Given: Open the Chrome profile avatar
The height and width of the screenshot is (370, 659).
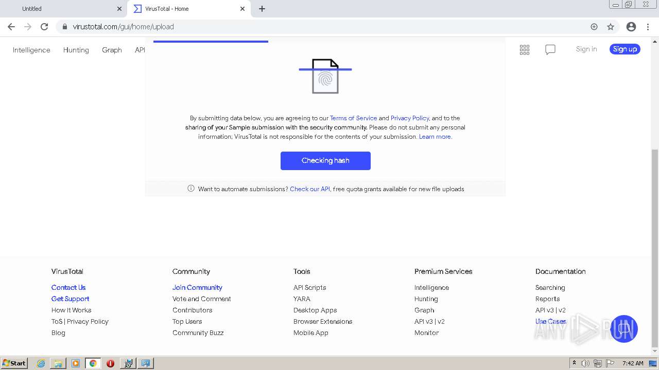Looking at the screenshot, I should point(631,27).
